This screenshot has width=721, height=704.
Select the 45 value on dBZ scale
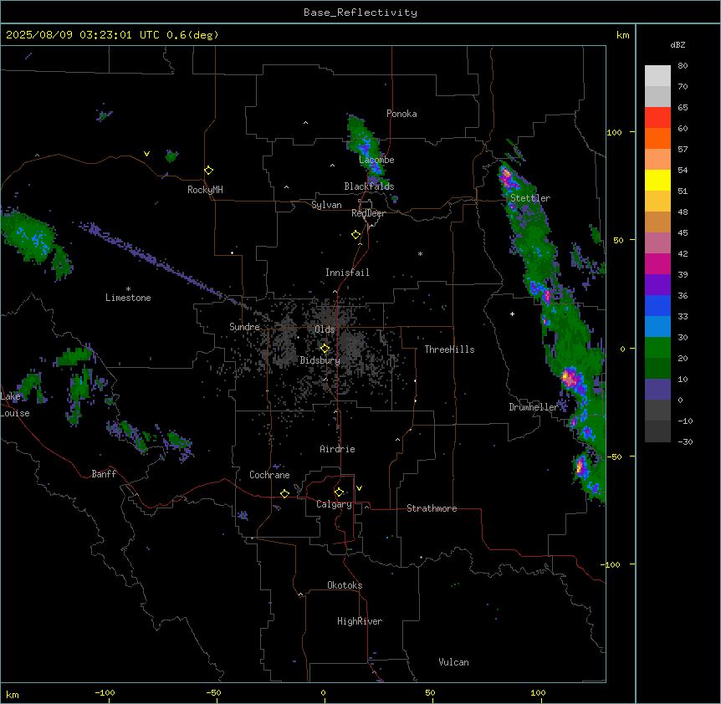(683, 233)
